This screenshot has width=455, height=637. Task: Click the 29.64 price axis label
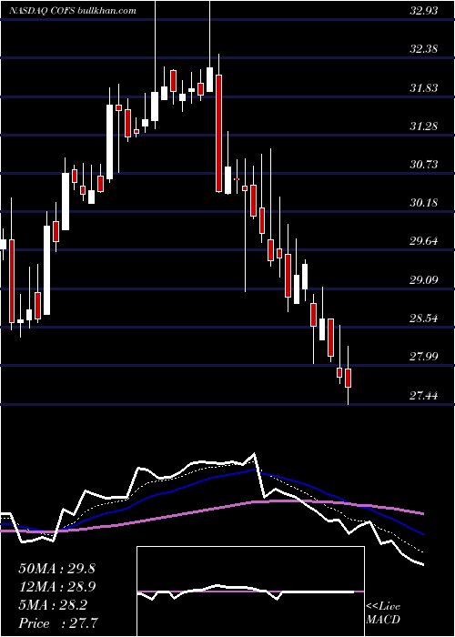(424, 241)
